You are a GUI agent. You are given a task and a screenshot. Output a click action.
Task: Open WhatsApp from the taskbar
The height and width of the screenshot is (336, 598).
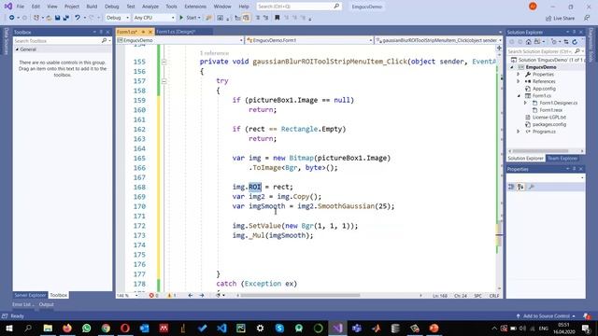click(x=87, y=328)
